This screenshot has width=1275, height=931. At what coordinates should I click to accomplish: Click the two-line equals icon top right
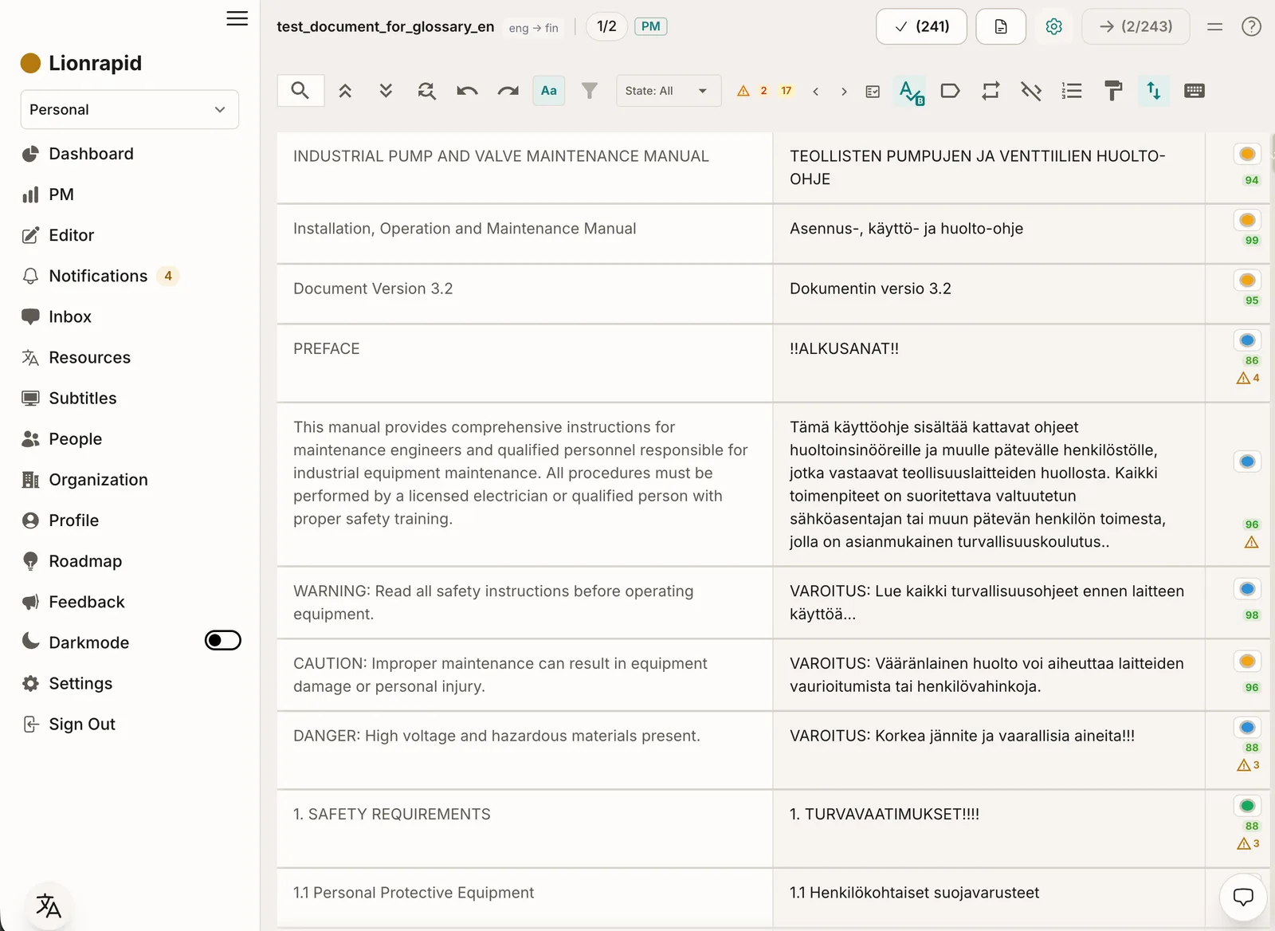1214,26
